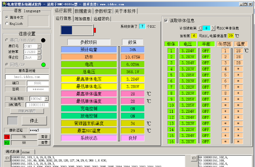Viewport: 255px width, 167px height.
Task: Click the green RX indicator
Action: (x=7, y=143)
